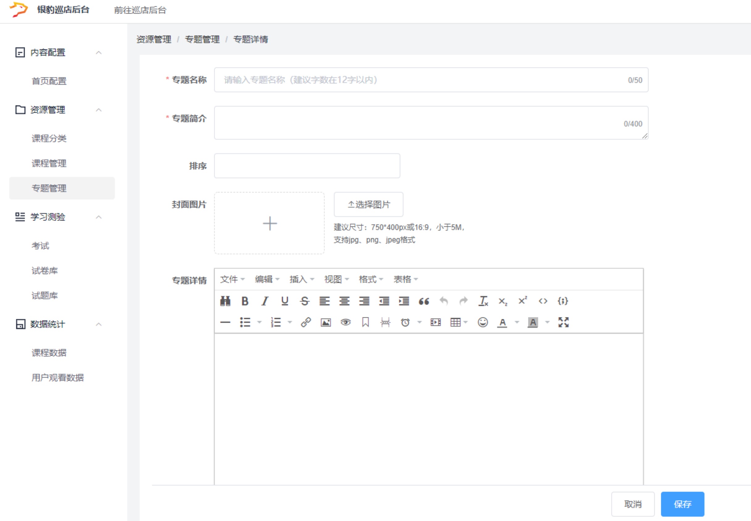Toggle bold formatting in the editor
Screen dimensions: 751x521
click(x=245, y=301)
